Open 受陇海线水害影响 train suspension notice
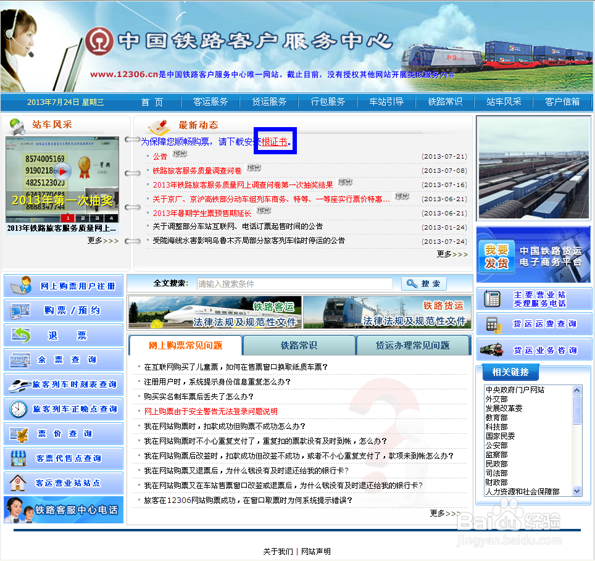 249,241
